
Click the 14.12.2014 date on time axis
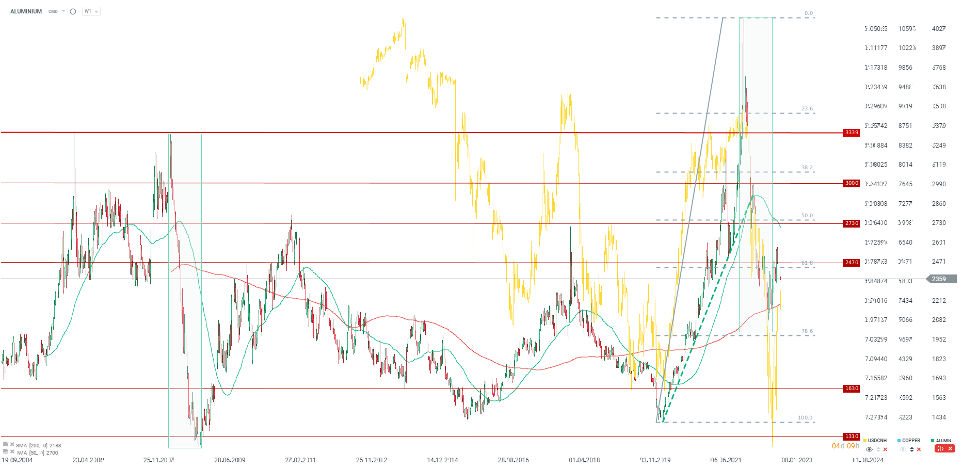(x=442, y=460)
